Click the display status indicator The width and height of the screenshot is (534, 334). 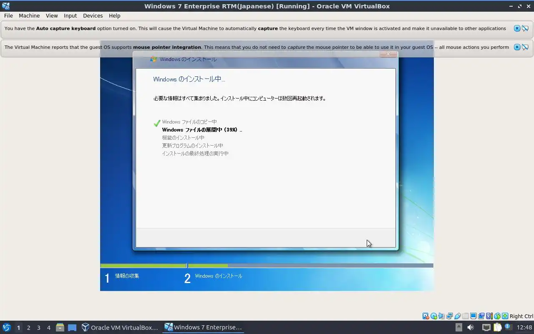474,316
